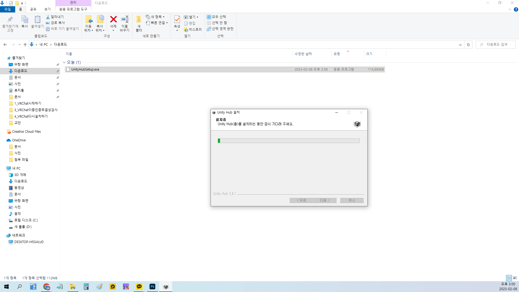Select Desktop (바탕 화면) under Quick access
Viewport: 519px width, 292px height.
pos(21,65)
